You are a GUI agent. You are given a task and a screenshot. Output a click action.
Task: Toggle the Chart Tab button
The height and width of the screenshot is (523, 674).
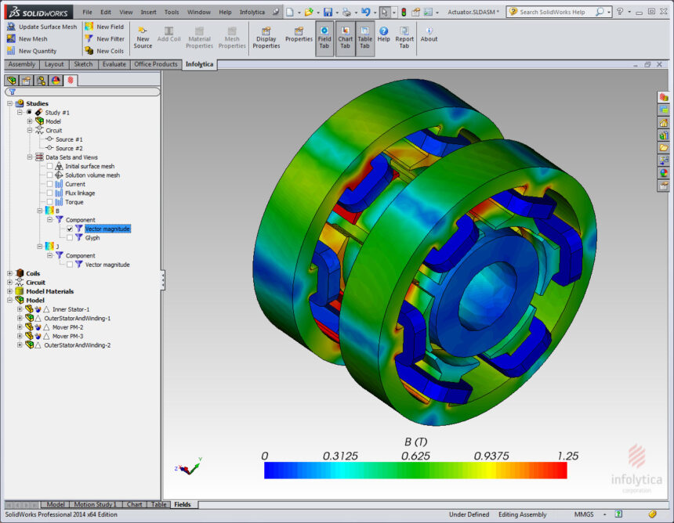(345, 38)
